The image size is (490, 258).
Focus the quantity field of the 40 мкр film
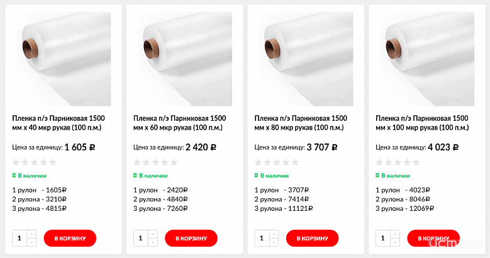(x=19, y=238)
